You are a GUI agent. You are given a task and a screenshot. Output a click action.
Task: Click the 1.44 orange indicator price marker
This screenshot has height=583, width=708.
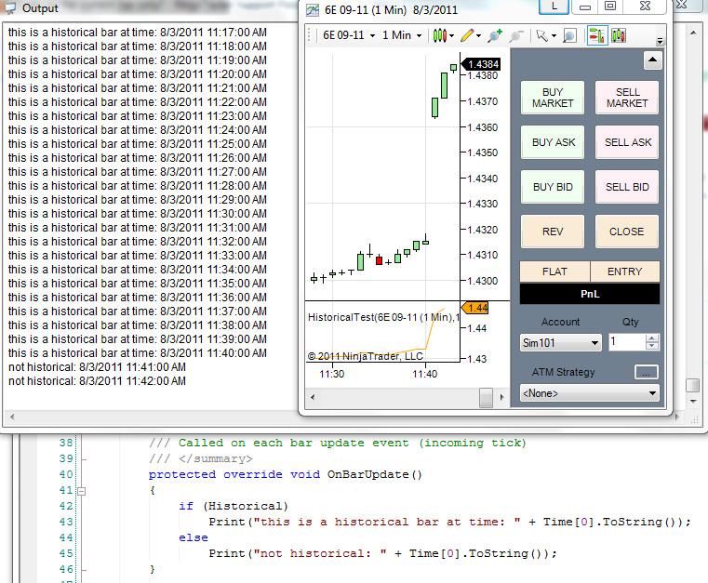pos(475,308)
